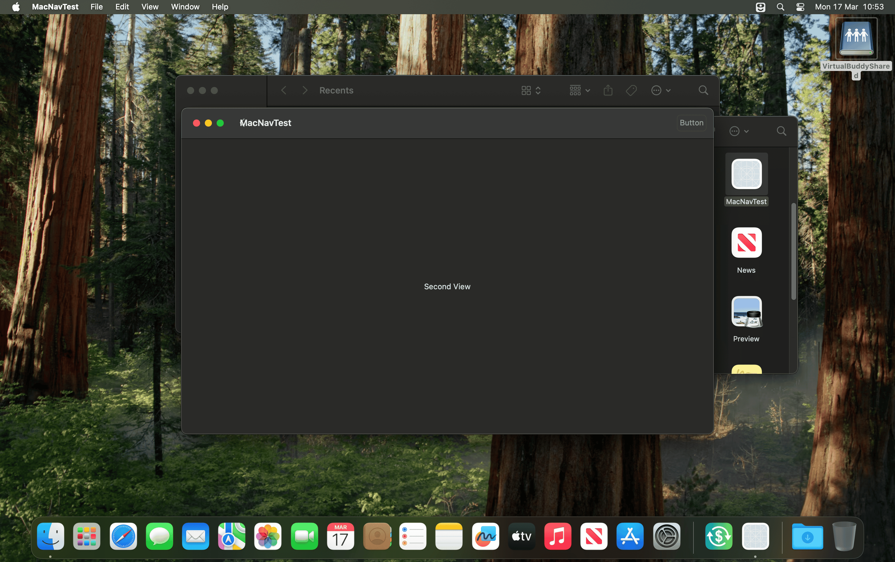Open News from the Dock

[594, 536]
